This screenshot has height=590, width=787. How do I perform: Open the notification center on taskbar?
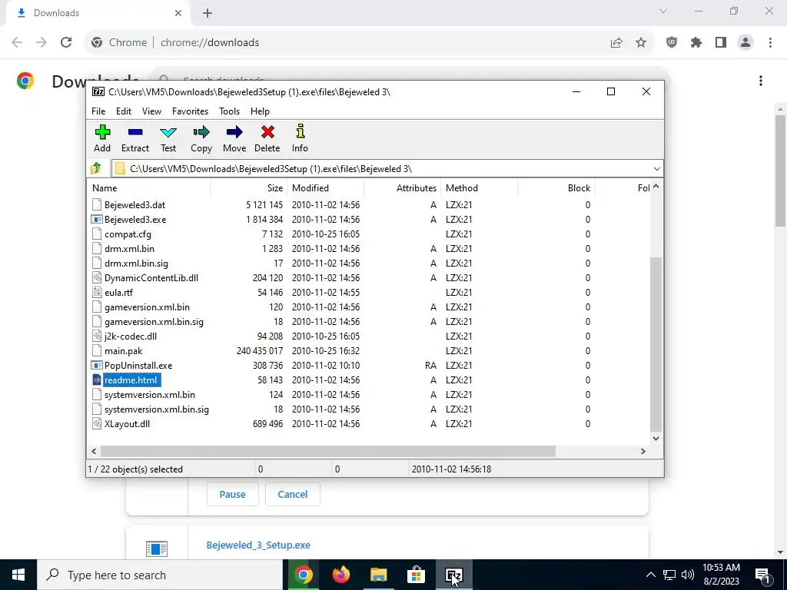click(x=763, y=575)
